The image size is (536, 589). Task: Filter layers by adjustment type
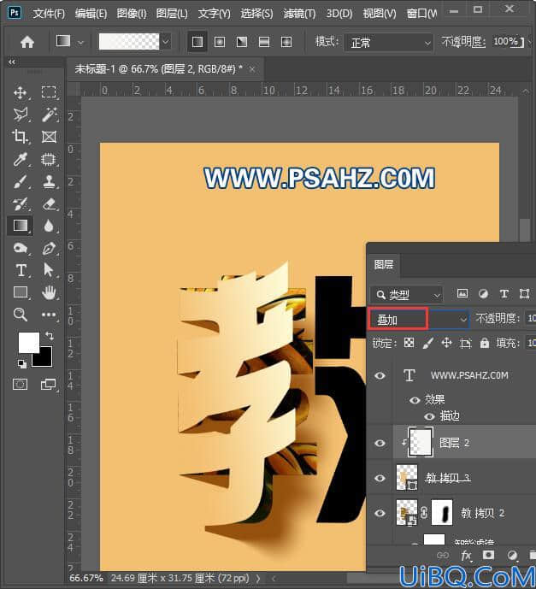(483, 294)
